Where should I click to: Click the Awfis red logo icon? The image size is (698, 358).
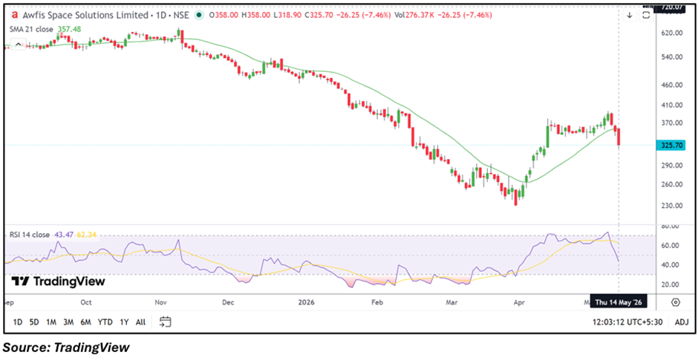[x=15, y=15]
